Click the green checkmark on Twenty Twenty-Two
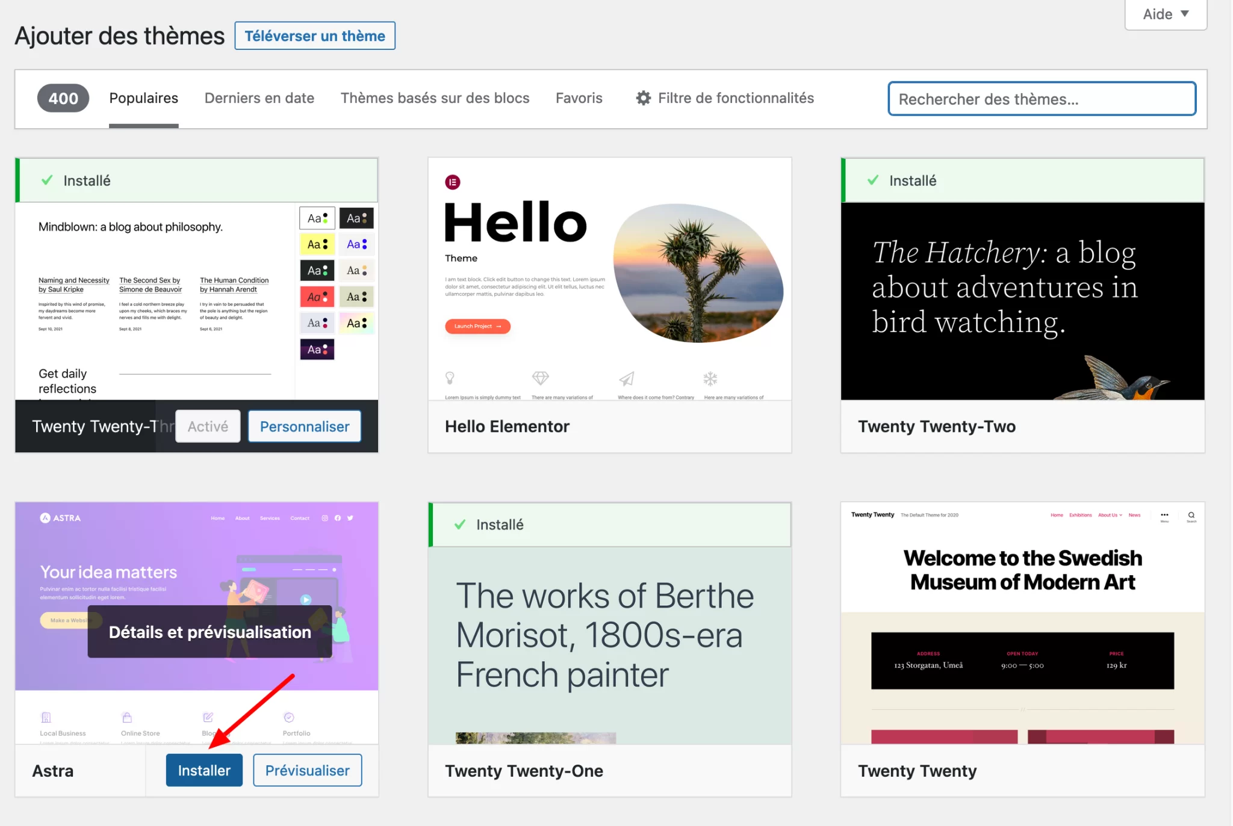The width and height of the screenshot is (1233, 826). pos(872,180)
